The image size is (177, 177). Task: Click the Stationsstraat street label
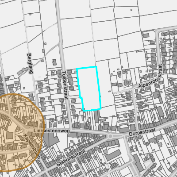tap(71, 158)
